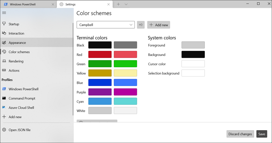
Task: Open the Windows PowerShell profile
Action: (x=37, y=89)
